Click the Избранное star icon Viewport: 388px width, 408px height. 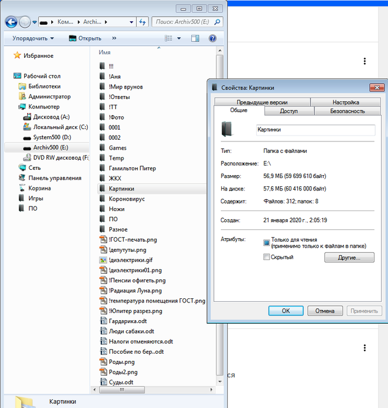pyautogui.click(x=17, y=55)
